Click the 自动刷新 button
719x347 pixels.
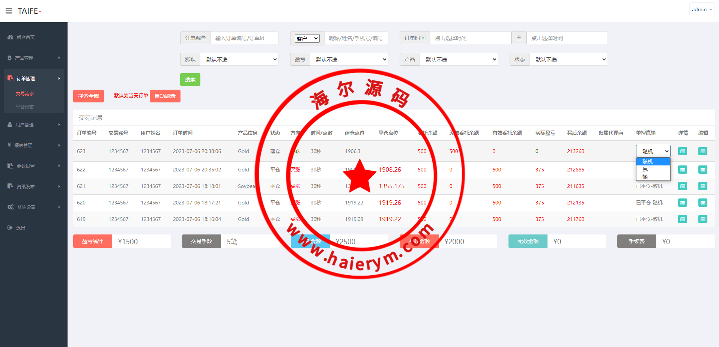pyautogui.click(x=165, y=96)
